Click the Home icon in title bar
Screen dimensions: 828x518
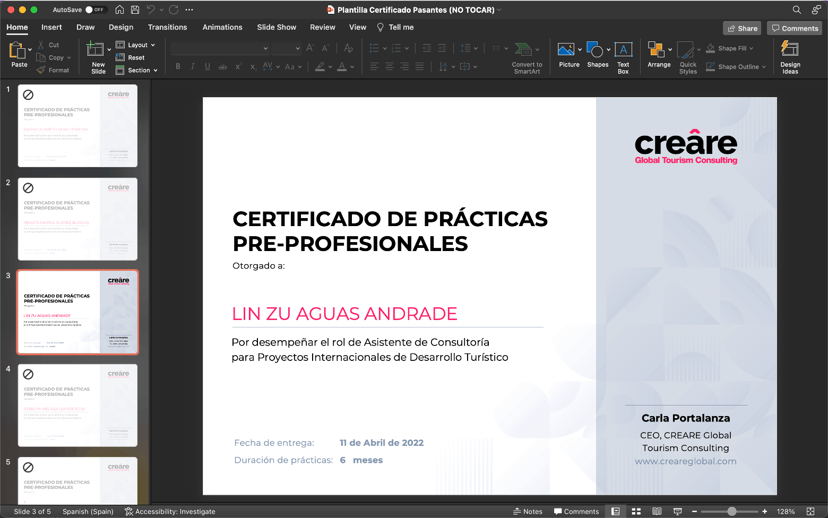point(120,10)
